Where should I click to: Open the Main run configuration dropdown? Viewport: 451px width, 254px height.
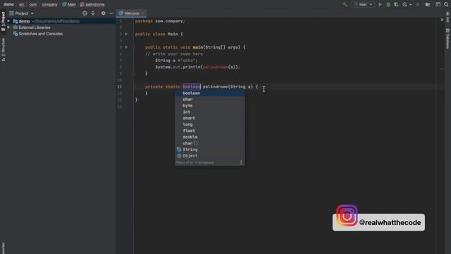364,4
